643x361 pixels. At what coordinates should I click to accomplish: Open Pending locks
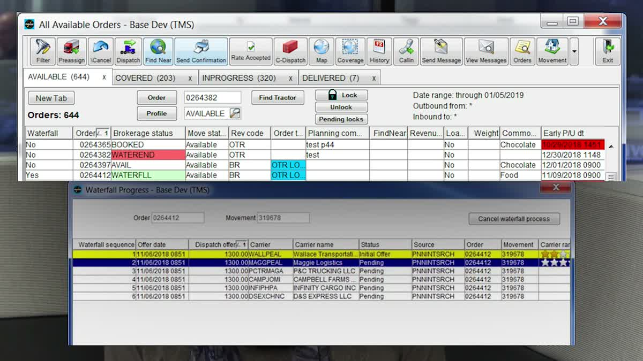coord(341,119)
